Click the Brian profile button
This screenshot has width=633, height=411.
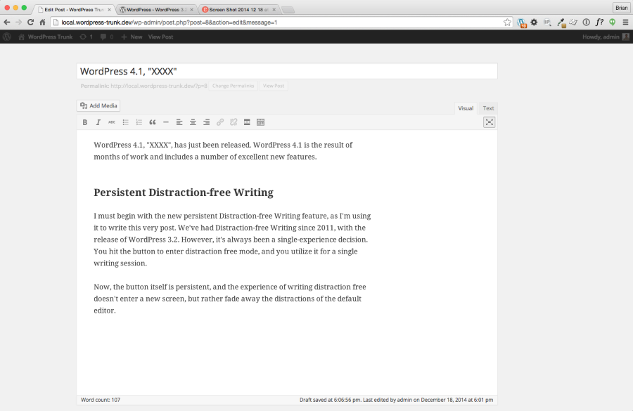[621, 8]
